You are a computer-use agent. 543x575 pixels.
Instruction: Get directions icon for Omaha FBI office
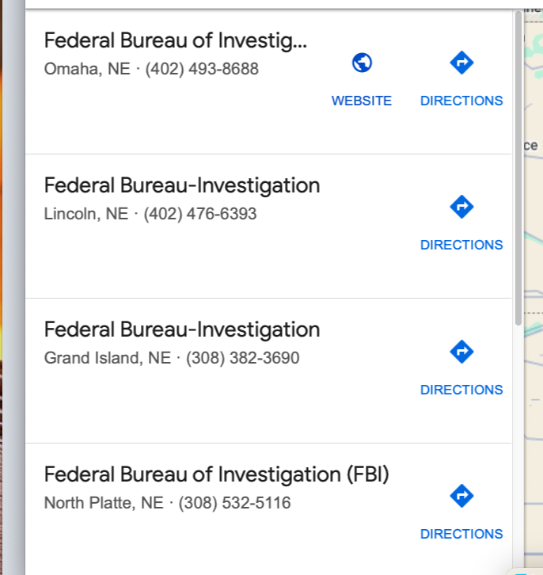click(x=461, y=63)
